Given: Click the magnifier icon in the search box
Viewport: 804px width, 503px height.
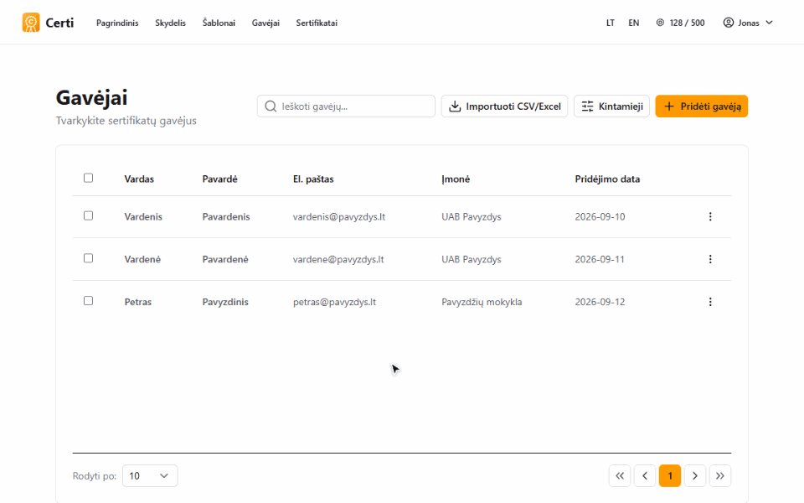Looking at the screenshot, I should tap(271, 106).
